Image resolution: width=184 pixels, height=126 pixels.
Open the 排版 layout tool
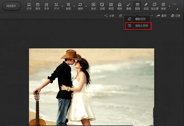click(163, 6)
